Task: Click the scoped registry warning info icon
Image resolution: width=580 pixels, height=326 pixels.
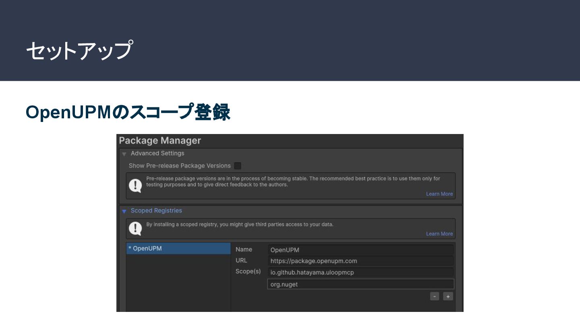Action: click(135, 229)
